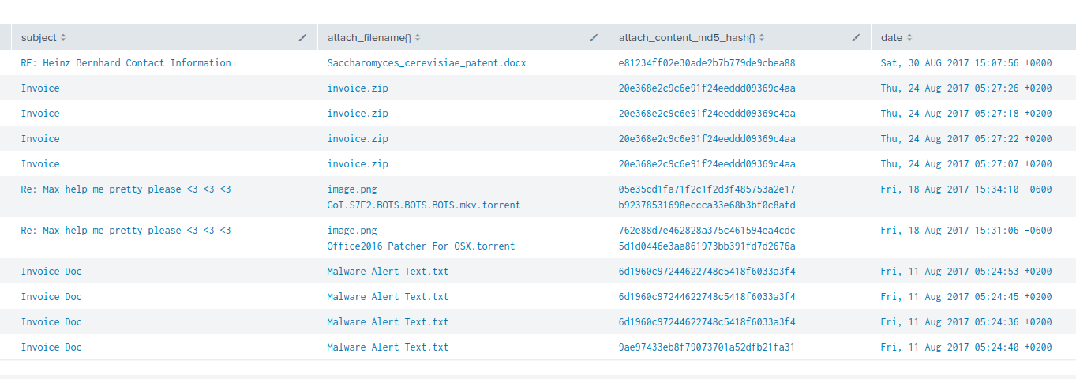Click the timestamp Thu, 24 Aug 2017 05:27:07

pyautogui.click(x=966, y=164)
